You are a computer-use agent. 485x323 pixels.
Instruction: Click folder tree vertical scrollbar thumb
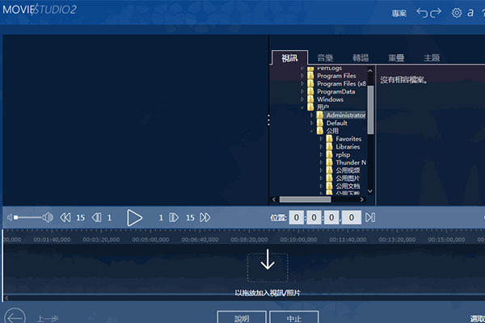[370, 110]
